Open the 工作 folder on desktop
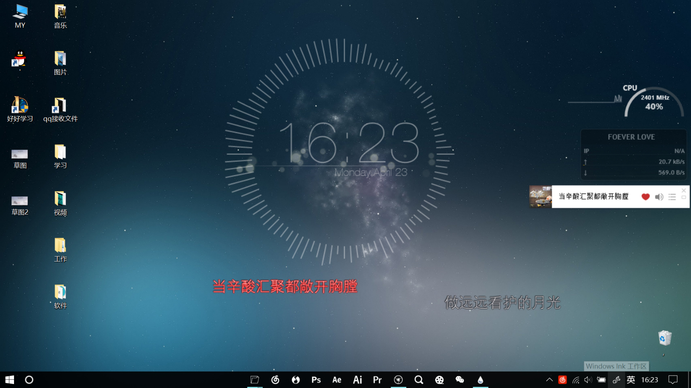Viewport: 691px width, 388px height. point(60,250)
